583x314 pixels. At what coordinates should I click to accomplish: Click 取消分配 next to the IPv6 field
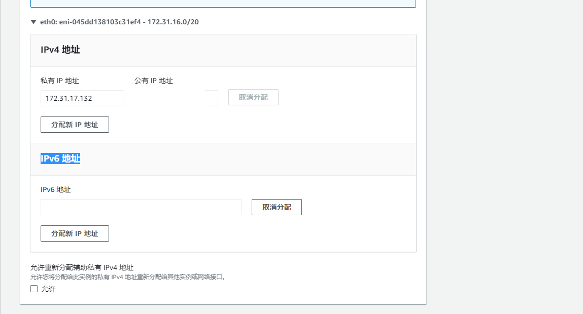coord(277,207)
